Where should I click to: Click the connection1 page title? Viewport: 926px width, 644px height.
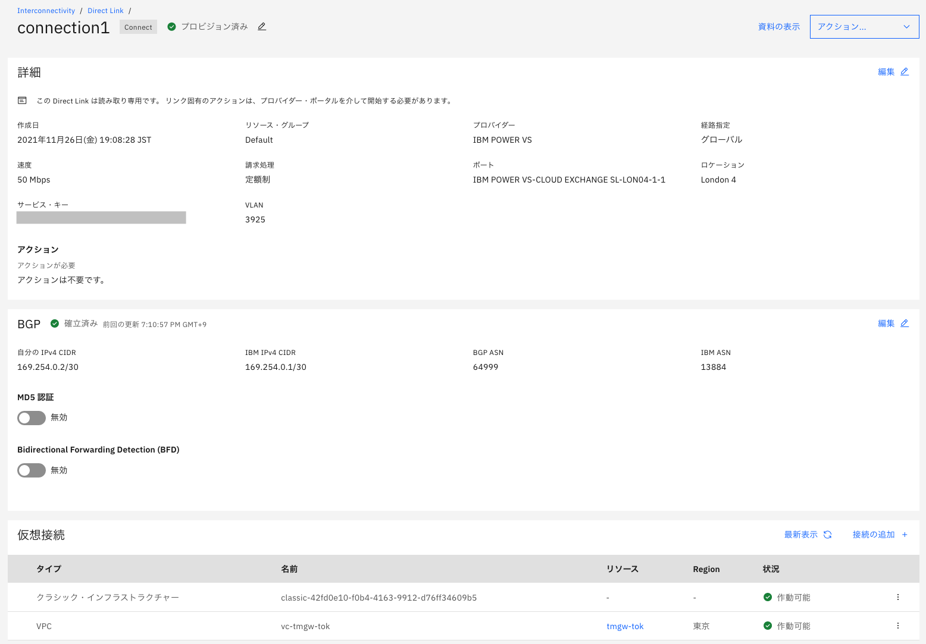point(64,28)
